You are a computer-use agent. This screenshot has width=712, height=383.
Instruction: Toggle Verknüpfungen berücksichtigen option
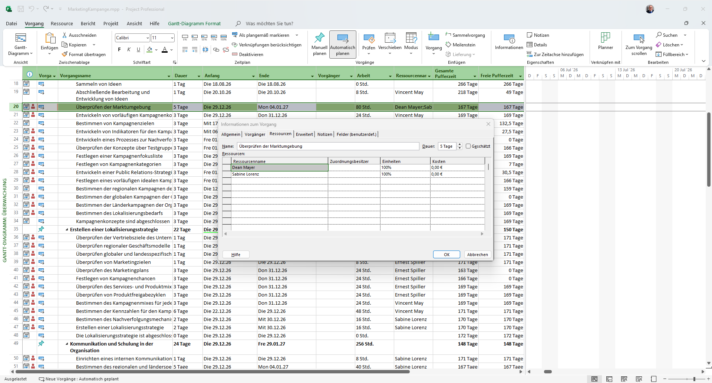(266, 45)
